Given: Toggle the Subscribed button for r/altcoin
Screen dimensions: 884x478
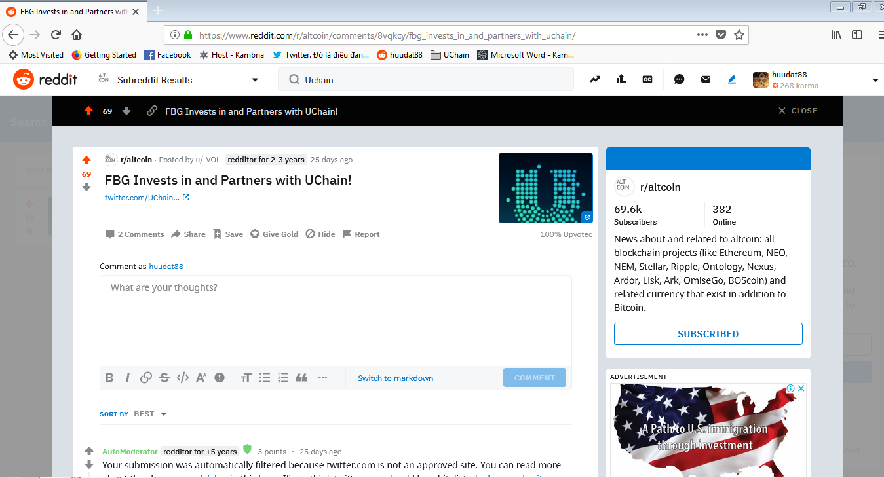Looking at the screenshot, I should (708, 334).
